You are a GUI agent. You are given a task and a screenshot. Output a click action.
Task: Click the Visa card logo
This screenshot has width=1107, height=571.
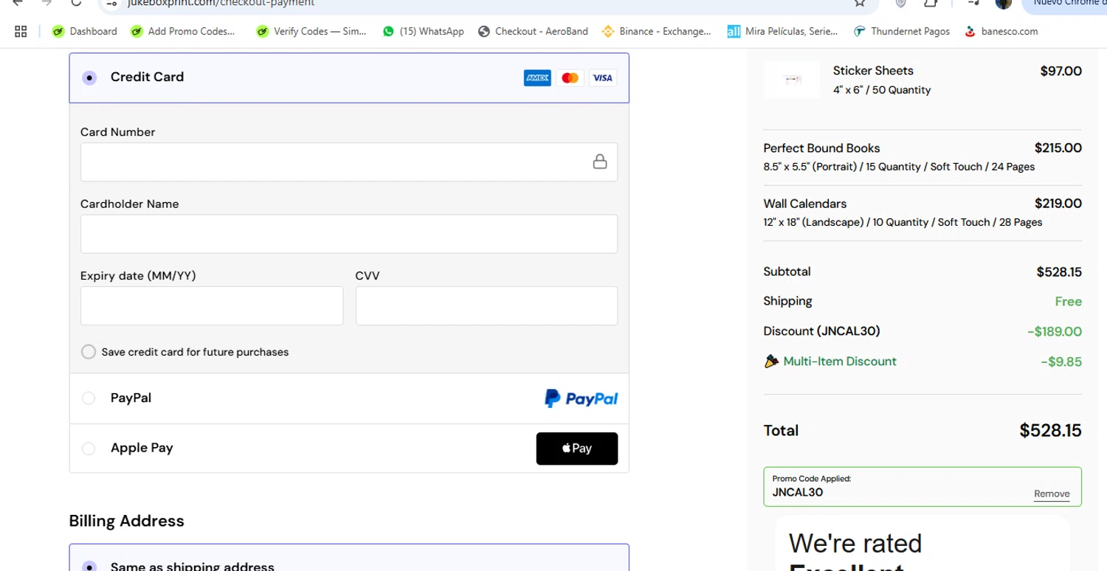point(602,77)
